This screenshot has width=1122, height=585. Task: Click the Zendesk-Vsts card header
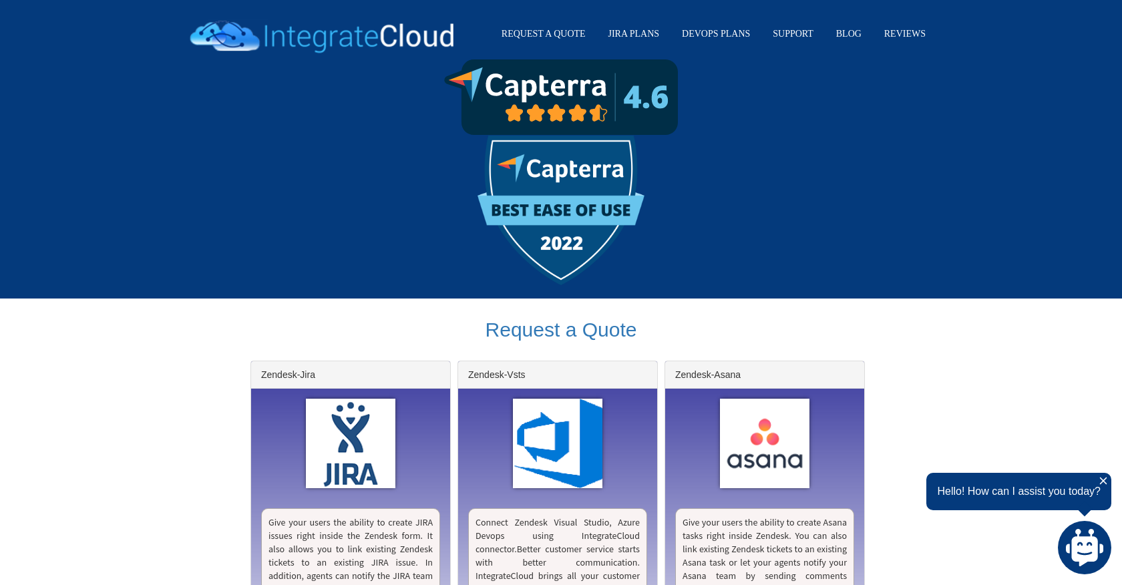point(558,375)
